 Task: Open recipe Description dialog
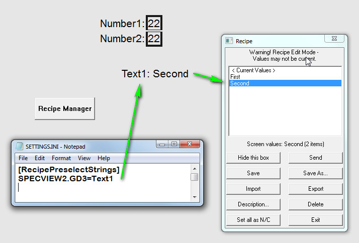(x=253, y=204)
